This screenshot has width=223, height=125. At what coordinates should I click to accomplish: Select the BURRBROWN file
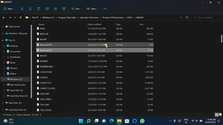point(95,67)
